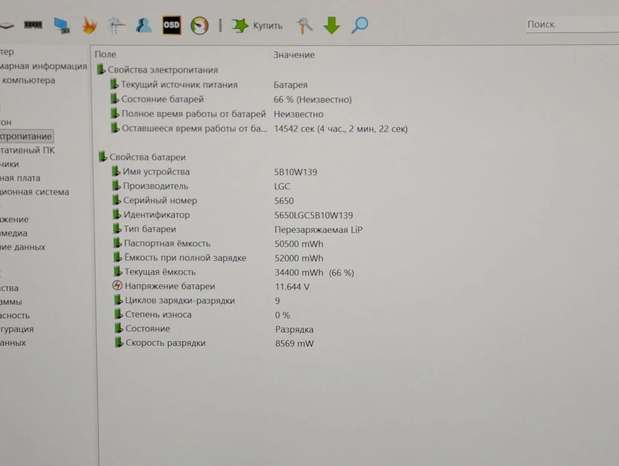The image size is (619, 466).
Task: Click the Поле column header
Action: (105, 54)
